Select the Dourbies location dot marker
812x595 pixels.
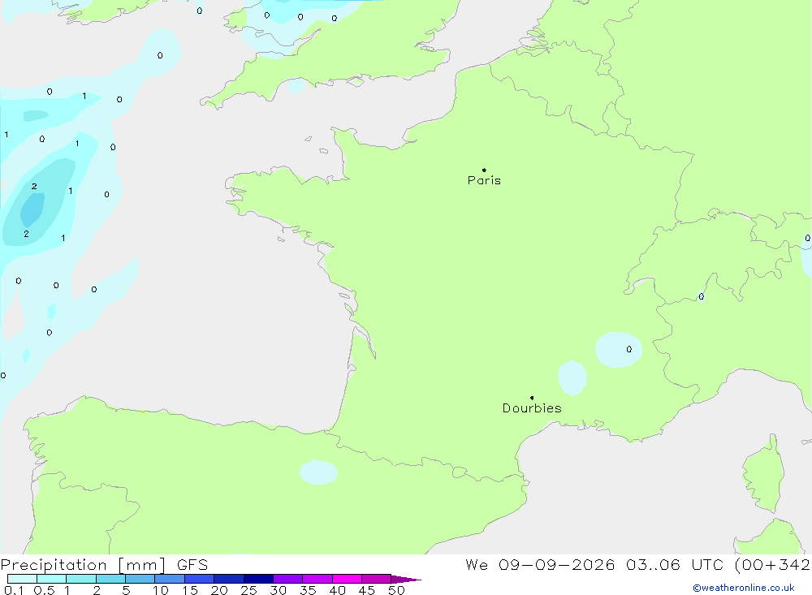[532, 398]
